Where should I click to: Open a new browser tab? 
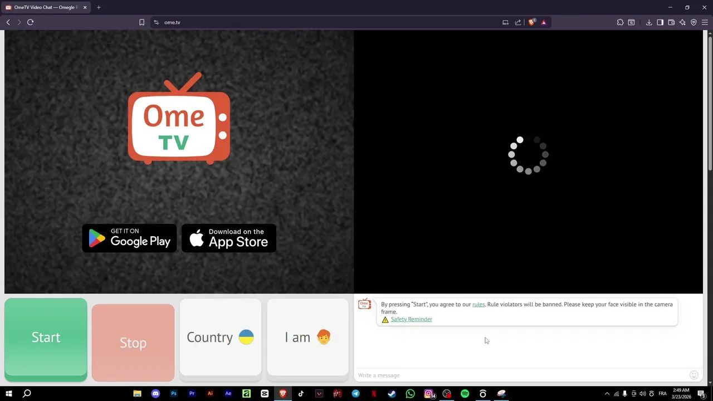pyautogui.click(x=99, y=7)
